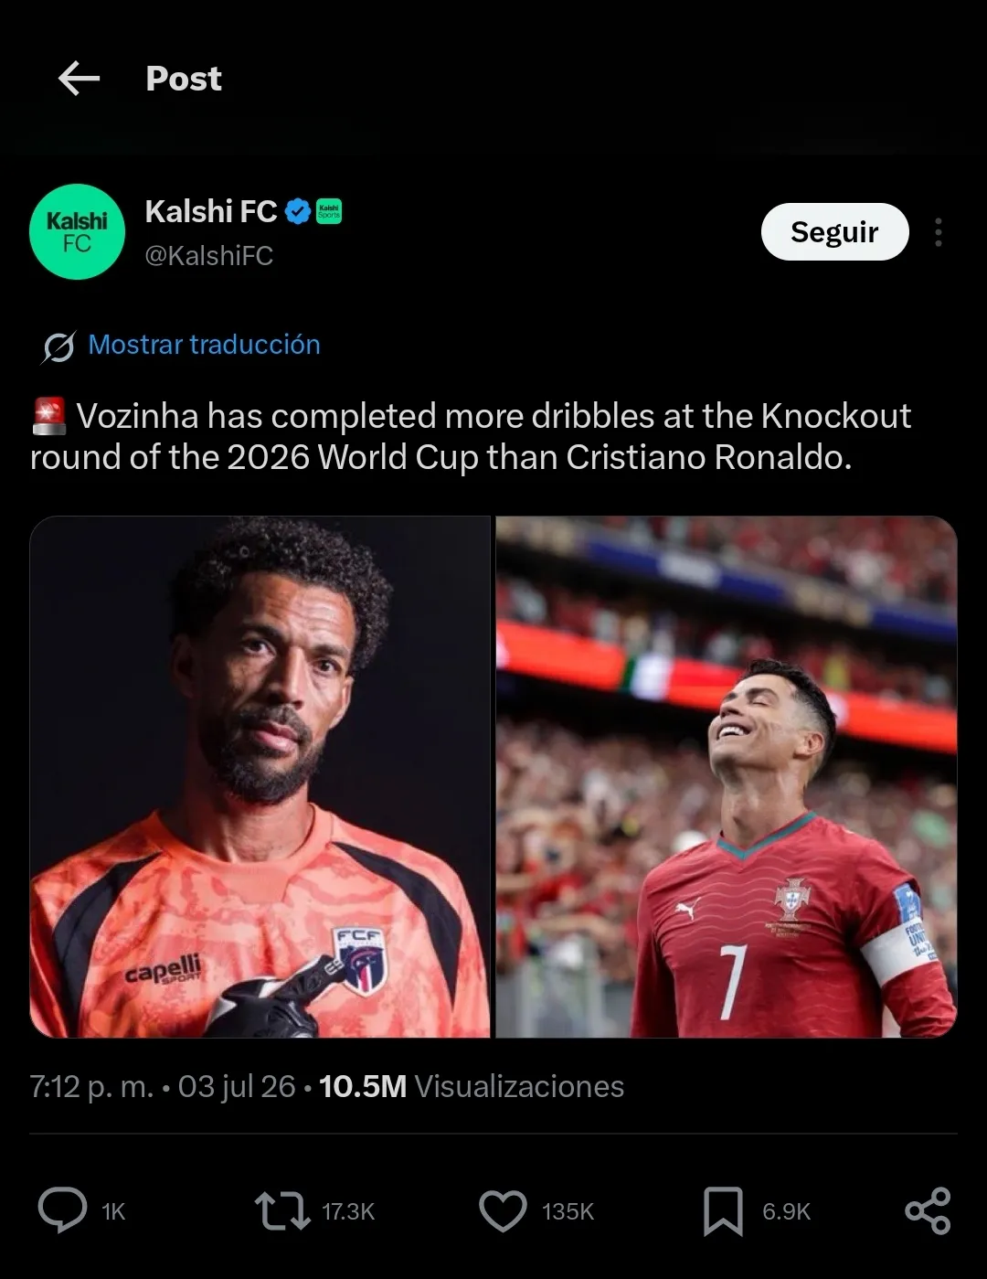Tap the 7:12 p. m. timestamp
The height and width of the screenshot is (1279, 987).
(91, 1086)
